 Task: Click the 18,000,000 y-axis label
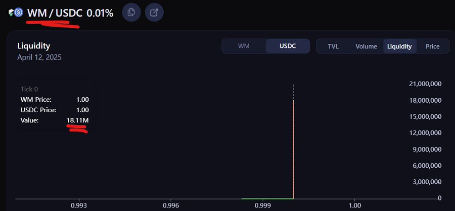(x=425, y=100)
